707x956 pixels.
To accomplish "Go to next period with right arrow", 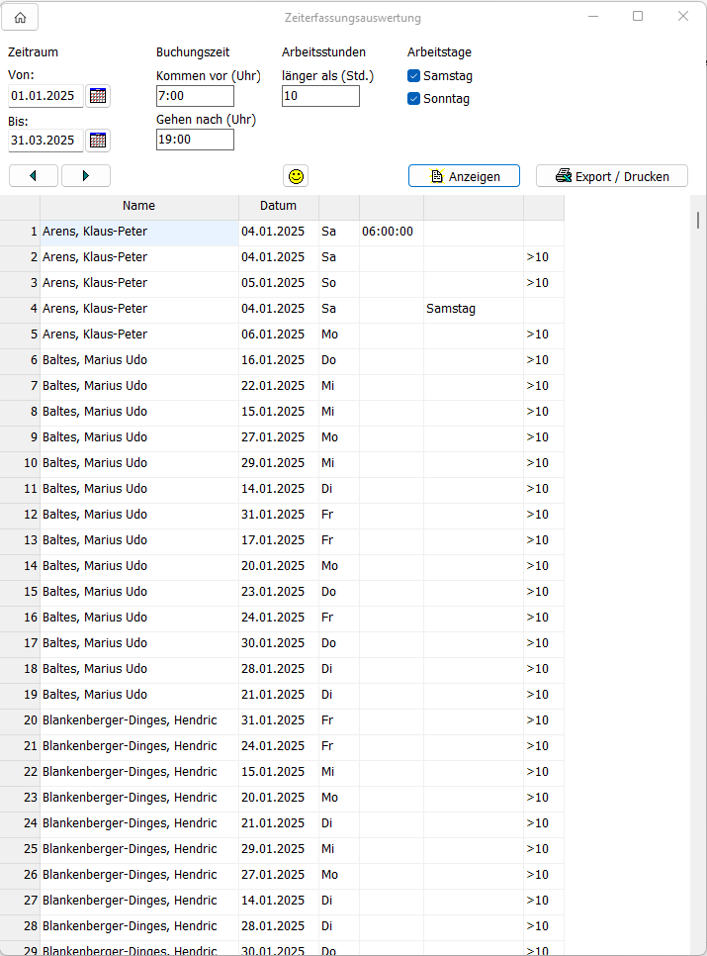I will 86,176.
